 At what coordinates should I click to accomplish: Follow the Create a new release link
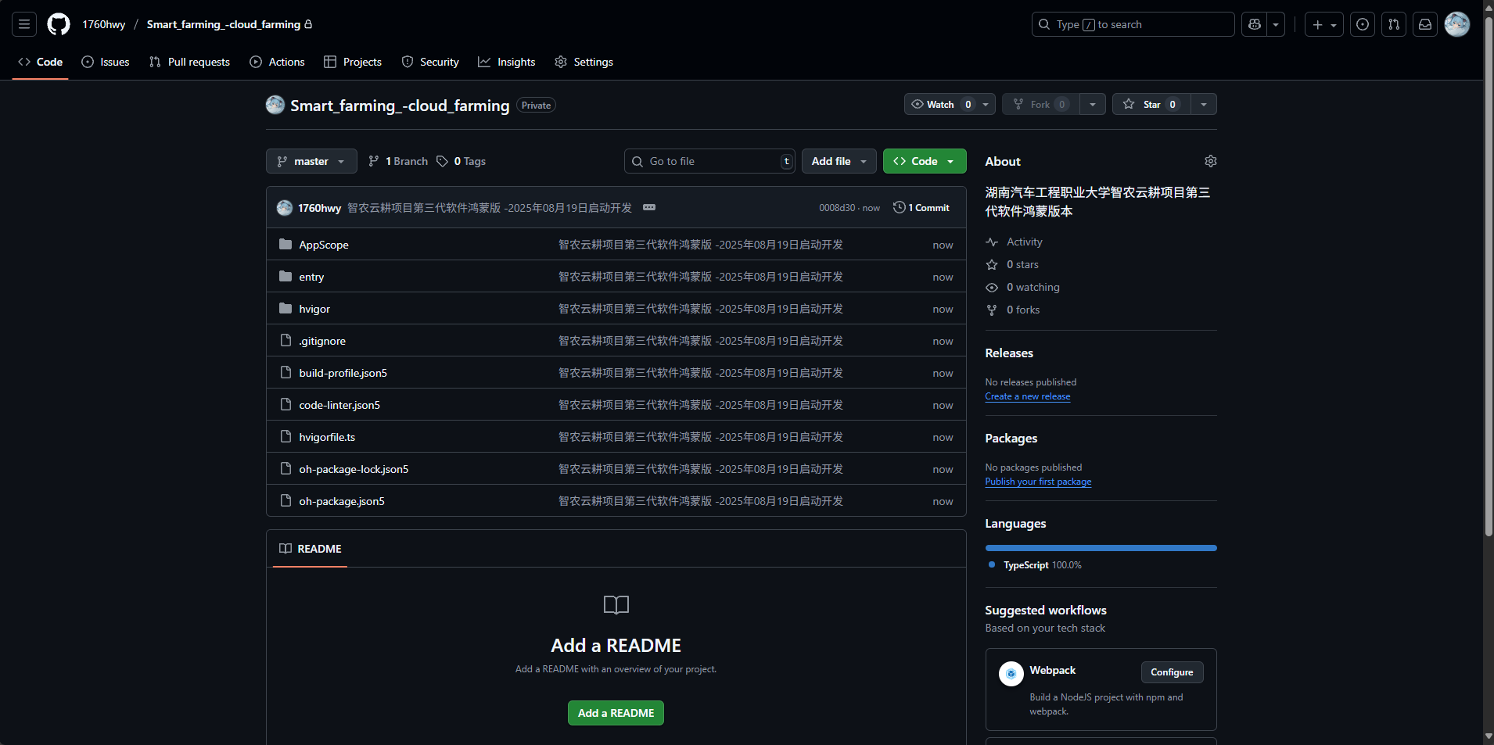[x=1027, y=396]
